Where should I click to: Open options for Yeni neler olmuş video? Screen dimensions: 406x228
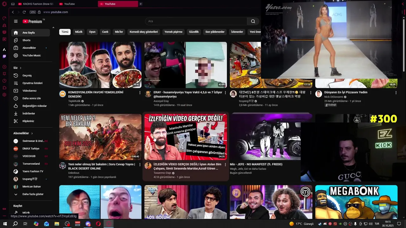[x=140, y=165]
